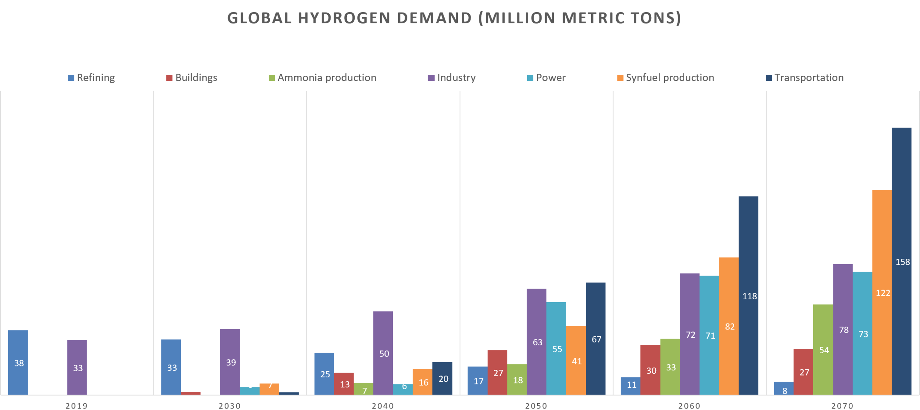This screenshot has width=920, height=410.
Task: Select the 2040 Refining bar labeled 25
Action: [x=324, y=374]
